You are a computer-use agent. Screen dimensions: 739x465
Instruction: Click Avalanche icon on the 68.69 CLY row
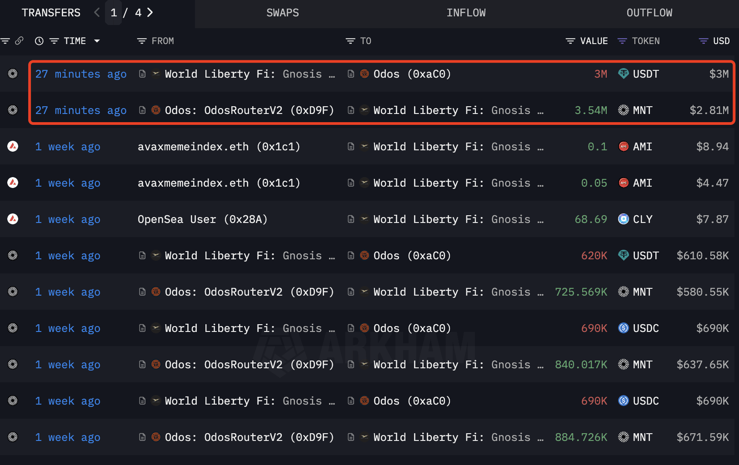tap(13, 219)
